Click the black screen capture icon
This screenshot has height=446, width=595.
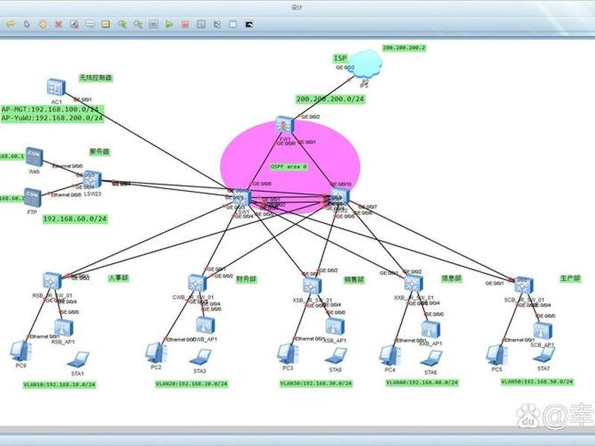click(x=249, y=25)
